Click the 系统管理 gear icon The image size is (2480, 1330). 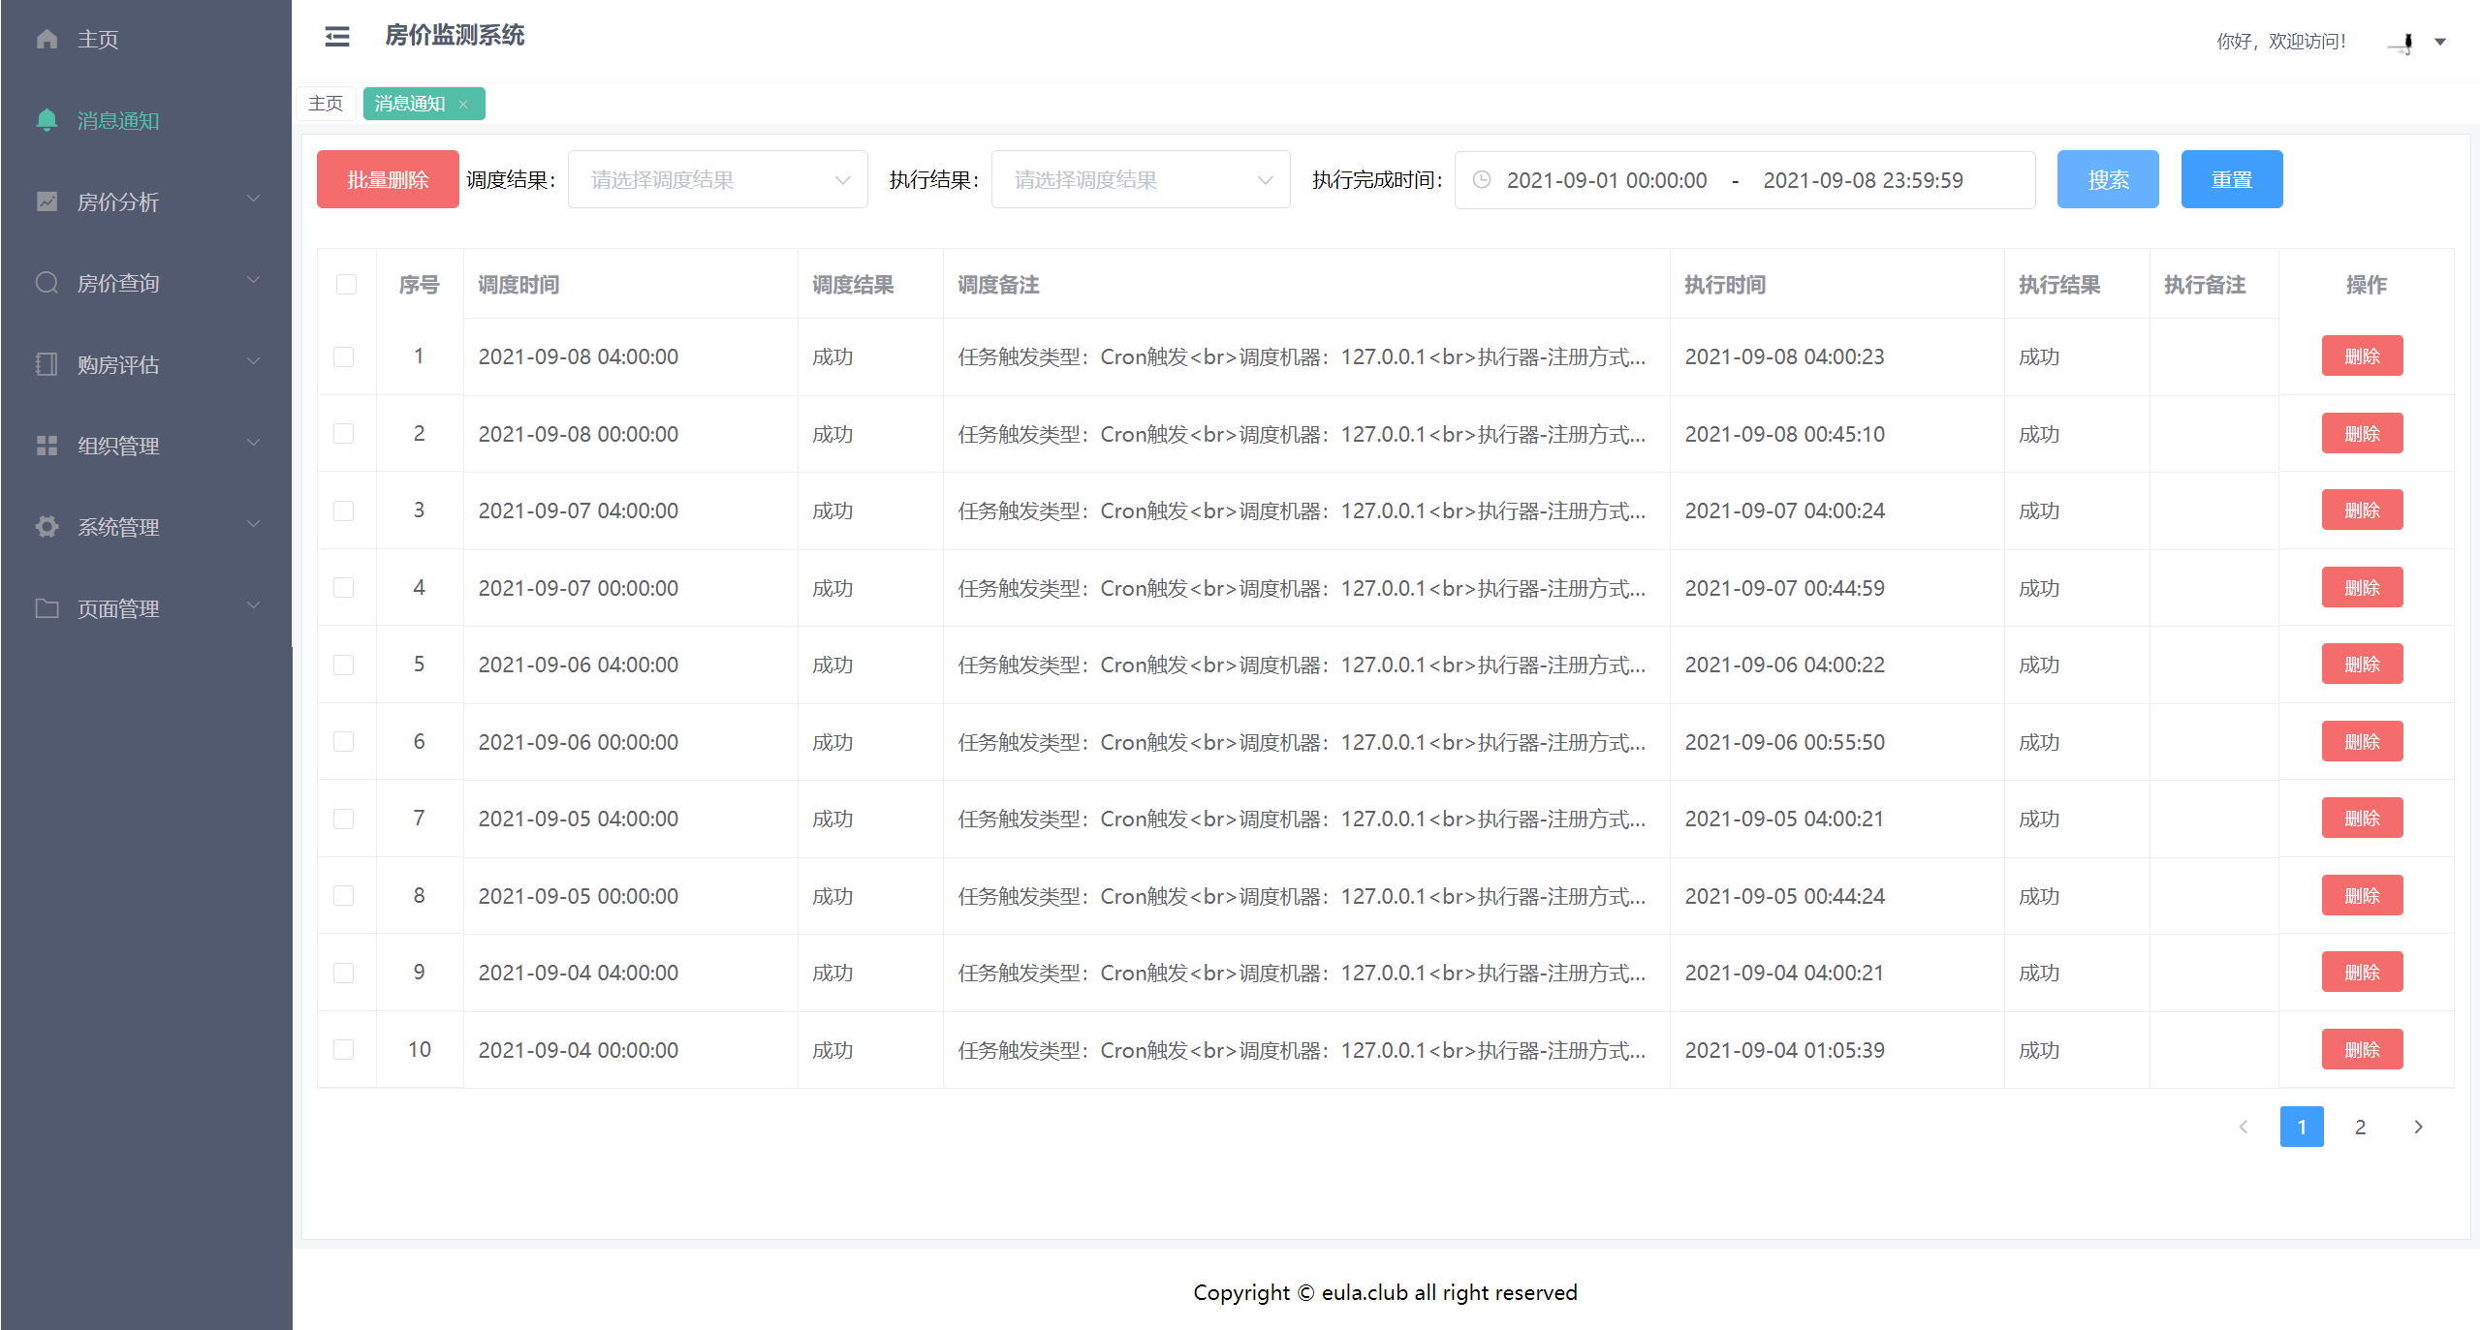click(47, 527)
